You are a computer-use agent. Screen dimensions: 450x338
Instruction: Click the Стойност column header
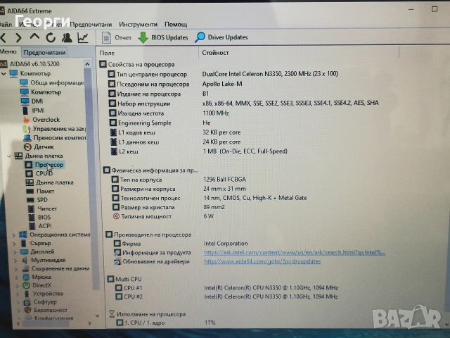pos(215,53)
